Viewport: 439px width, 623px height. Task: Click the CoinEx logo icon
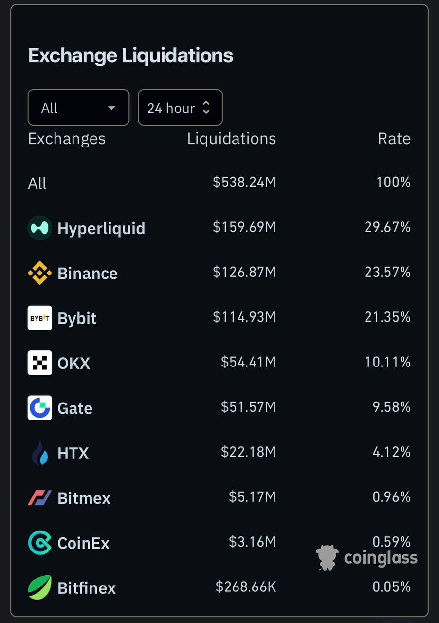(x=39, y=543)
